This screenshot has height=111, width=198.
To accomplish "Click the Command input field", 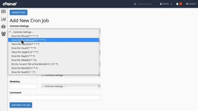I will 55,97.
